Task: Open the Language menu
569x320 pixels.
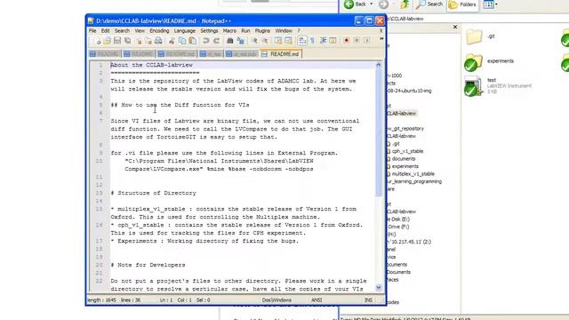Action: pos(184,31)
